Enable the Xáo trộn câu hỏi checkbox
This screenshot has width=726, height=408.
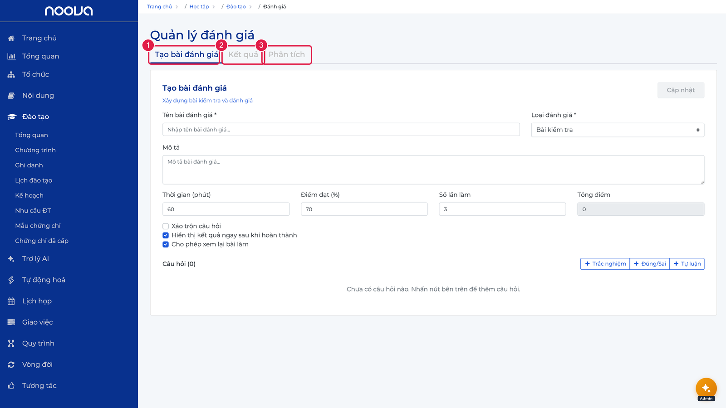(166, 226)
